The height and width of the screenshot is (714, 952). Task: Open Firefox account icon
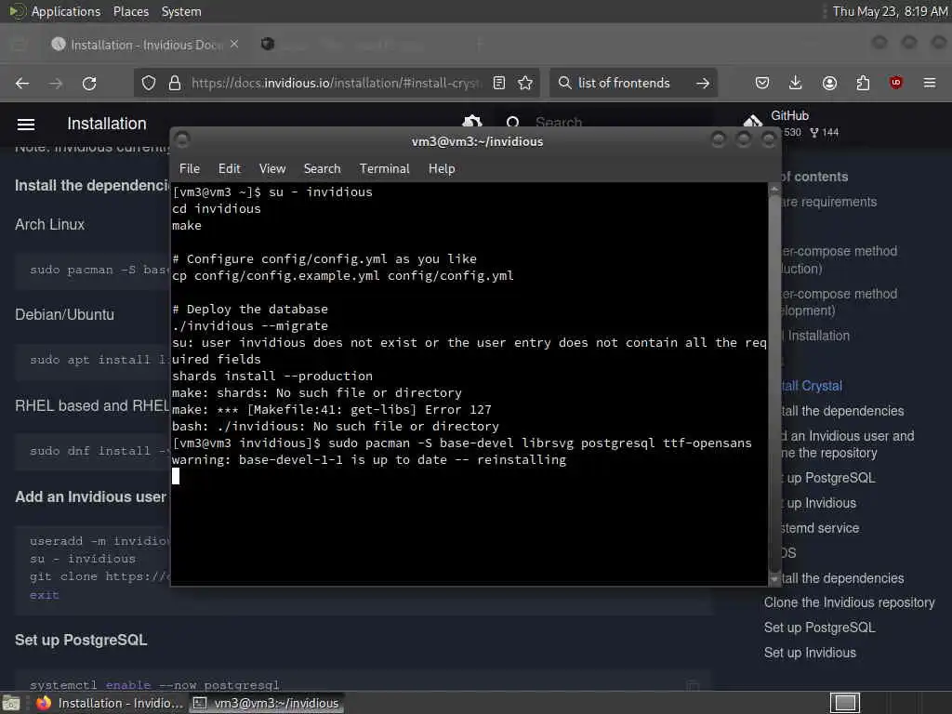pyautogui.click(x=829, y=83)
